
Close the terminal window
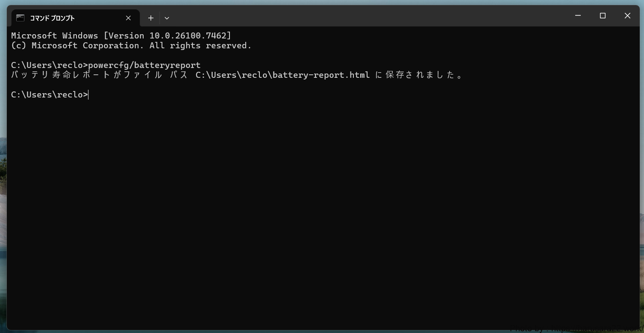[627, 16]
